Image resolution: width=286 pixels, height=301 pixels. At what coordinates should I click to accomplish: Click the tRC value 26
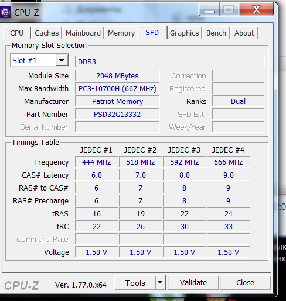[x=141, y=226]
